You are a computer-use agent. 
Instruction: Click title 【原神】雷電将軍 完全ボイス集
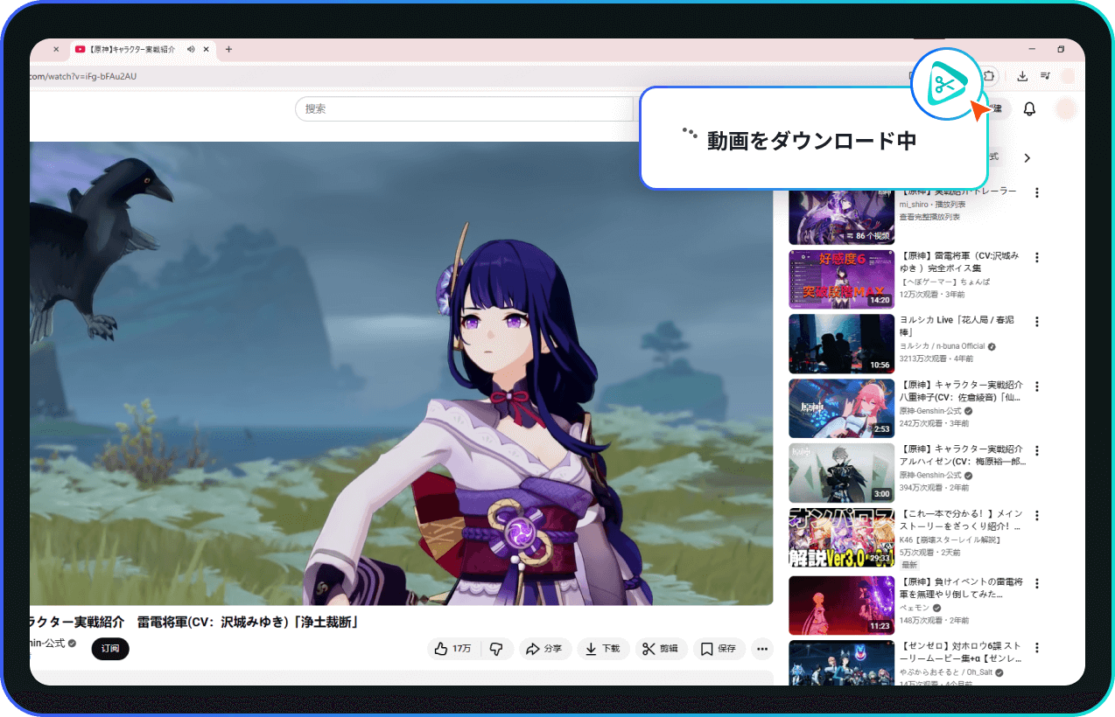959,261
